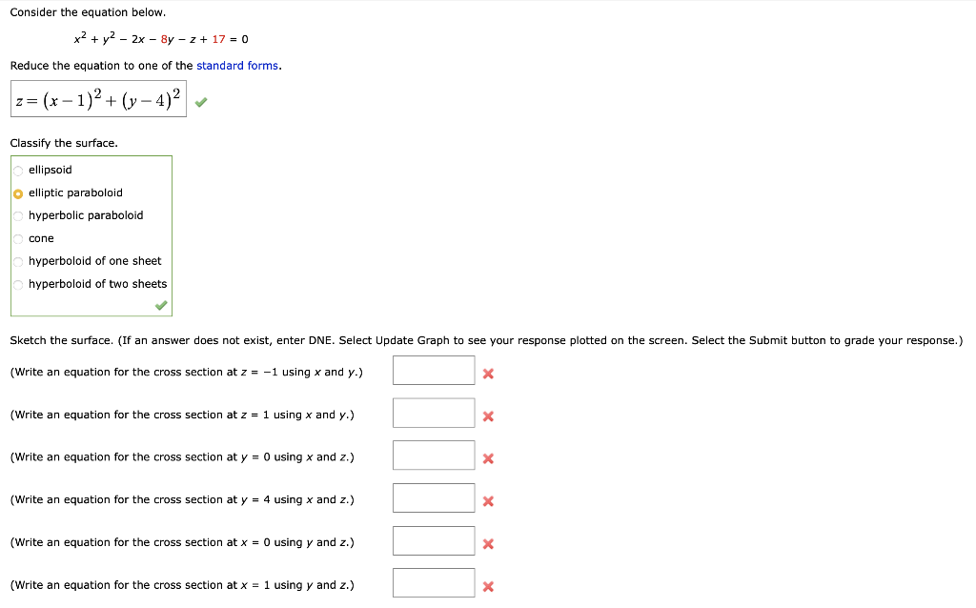Click red X beside z = −1 field

489,374
